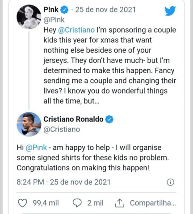Image resolution: width=193 pixels, height=214 pixels.
Task: Click the 8:24 PM timestamp
Action: click(x=30, y=182)
